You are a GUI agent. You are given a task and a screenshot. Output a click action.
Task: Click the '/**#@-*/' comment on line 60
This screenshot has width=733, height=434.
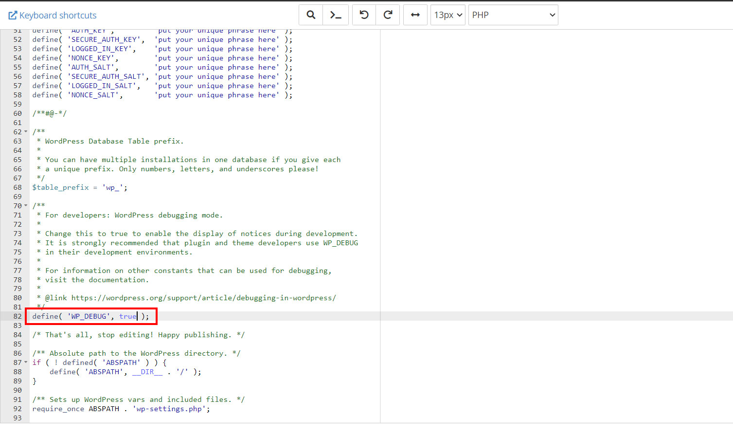pos(50,113)
